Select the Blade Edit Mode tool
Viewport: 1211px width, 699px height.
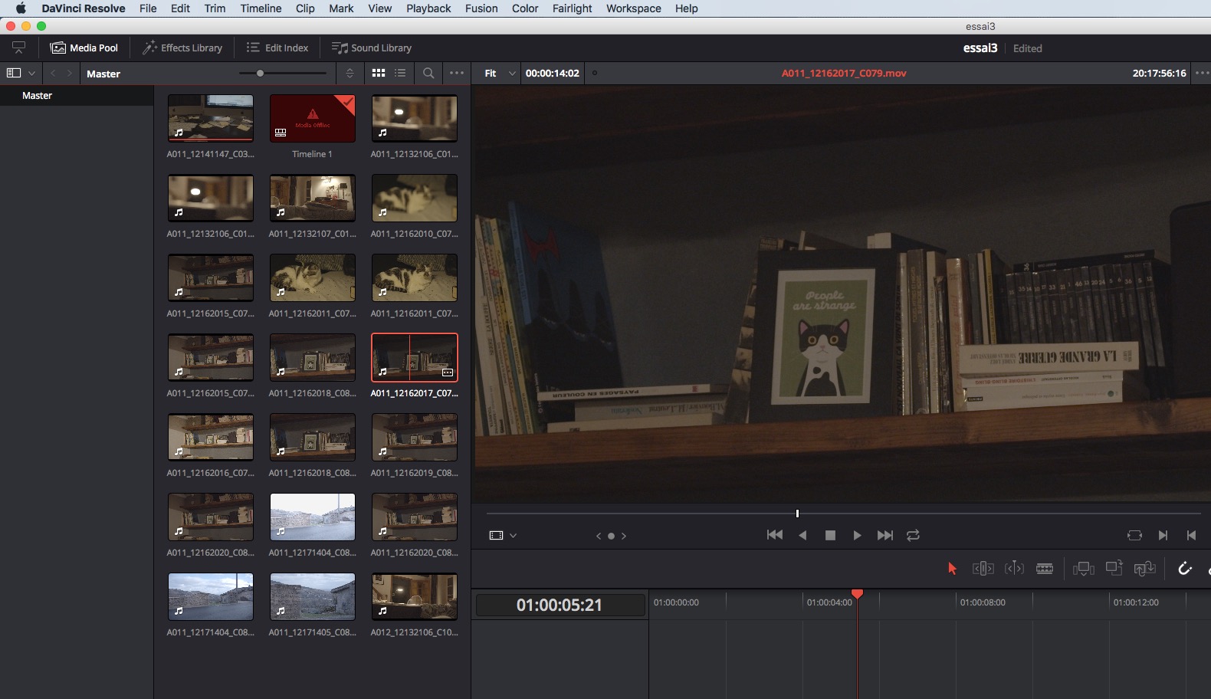(1045, 569)
